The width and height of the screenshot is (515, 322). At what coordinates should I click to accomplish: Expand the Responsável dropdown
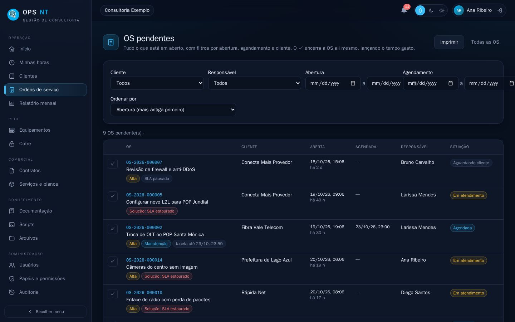(x=254, y=83)
